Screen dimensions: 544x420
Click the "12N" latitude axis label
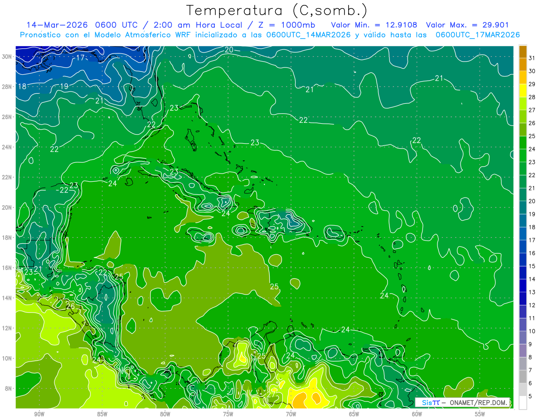pyautogui.click(x=7, y=328)
